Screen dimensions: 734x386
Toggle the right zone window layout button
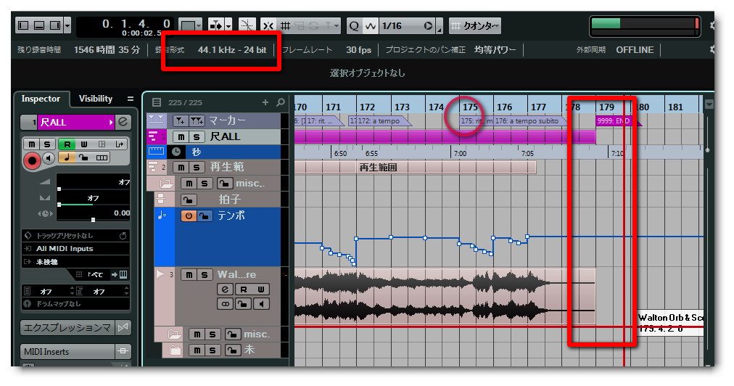pyautogui.click(x=55, y=25)
